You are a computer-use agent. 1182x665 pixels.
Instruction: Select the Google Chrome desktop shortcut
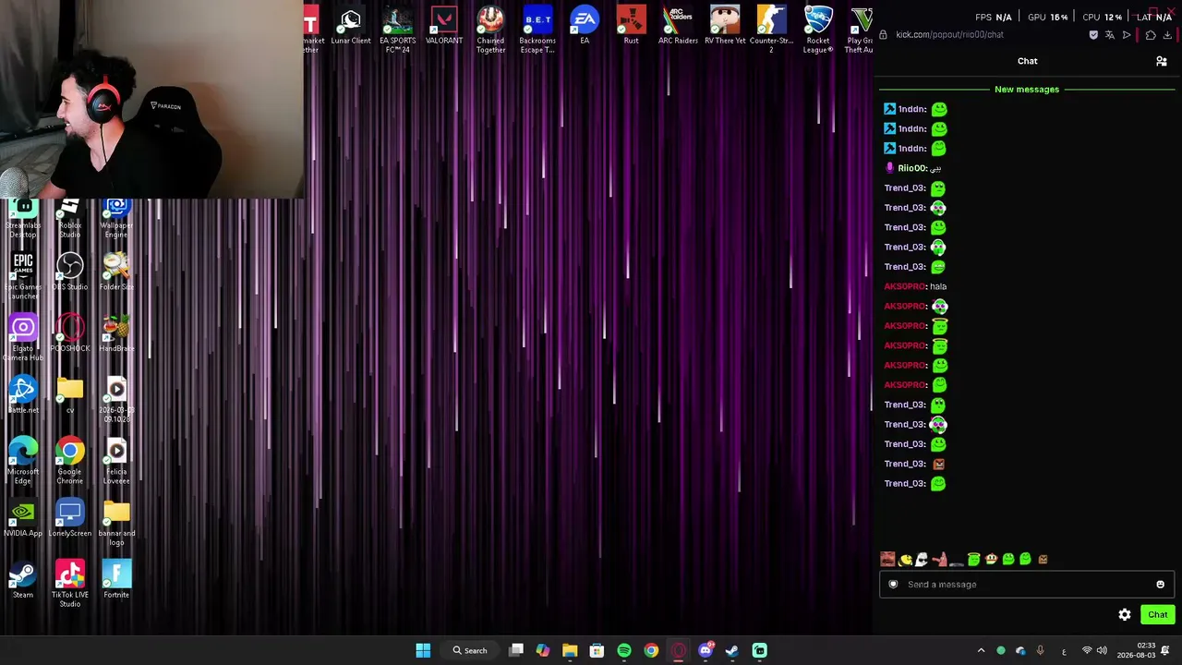70,462
